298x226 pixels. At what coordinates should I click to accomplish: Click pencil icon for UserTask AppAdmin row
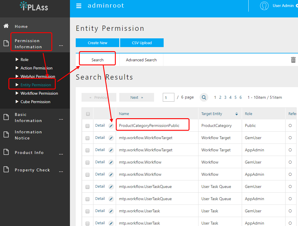pos(111,223)
